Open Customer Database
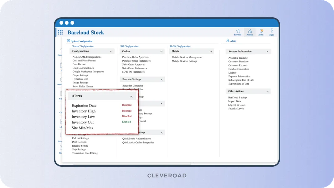This screenshot has height=188, width=334. [x=238, y=62]
